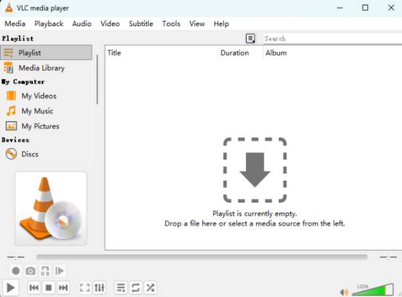Mute audio with the speaker icon
Screen dimensions: 402x297
344,292
